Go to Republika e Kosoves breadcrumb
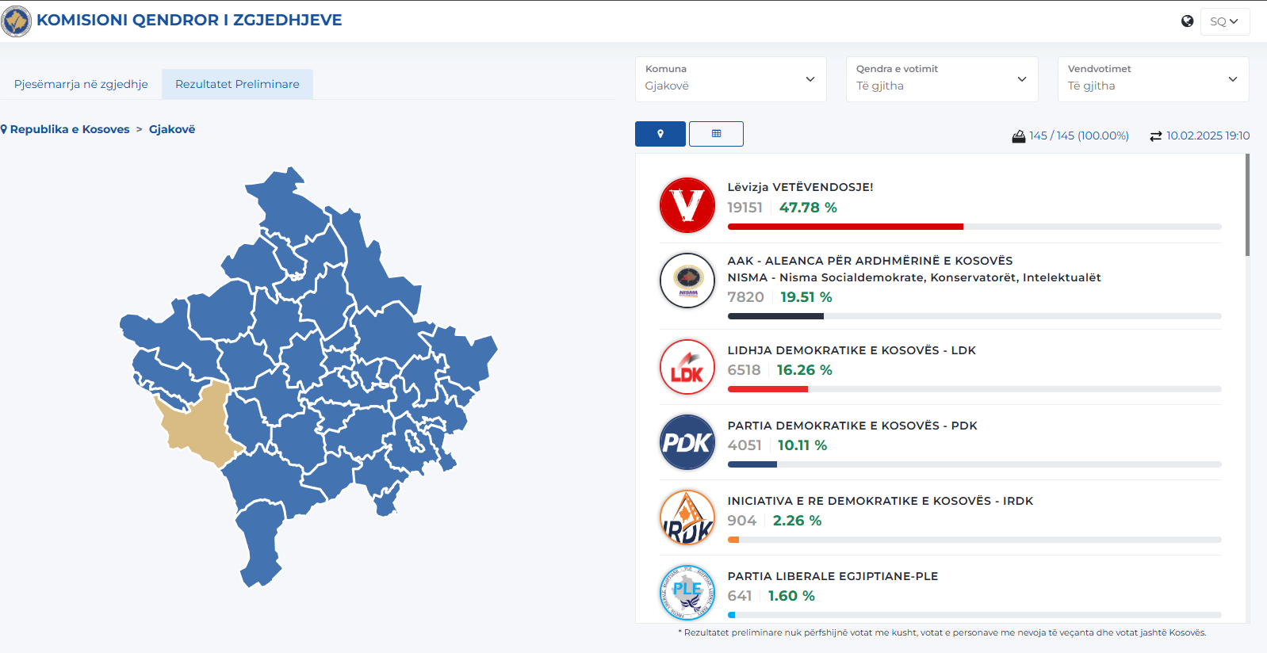 [70, 129]
